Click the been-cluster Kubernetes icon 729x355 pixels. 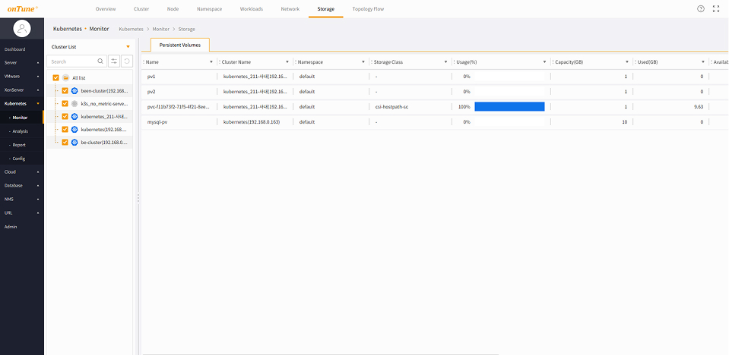[74, 90]
